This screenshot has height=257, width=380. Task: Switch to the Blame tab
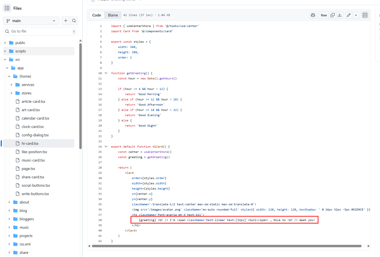coord(113,15)
